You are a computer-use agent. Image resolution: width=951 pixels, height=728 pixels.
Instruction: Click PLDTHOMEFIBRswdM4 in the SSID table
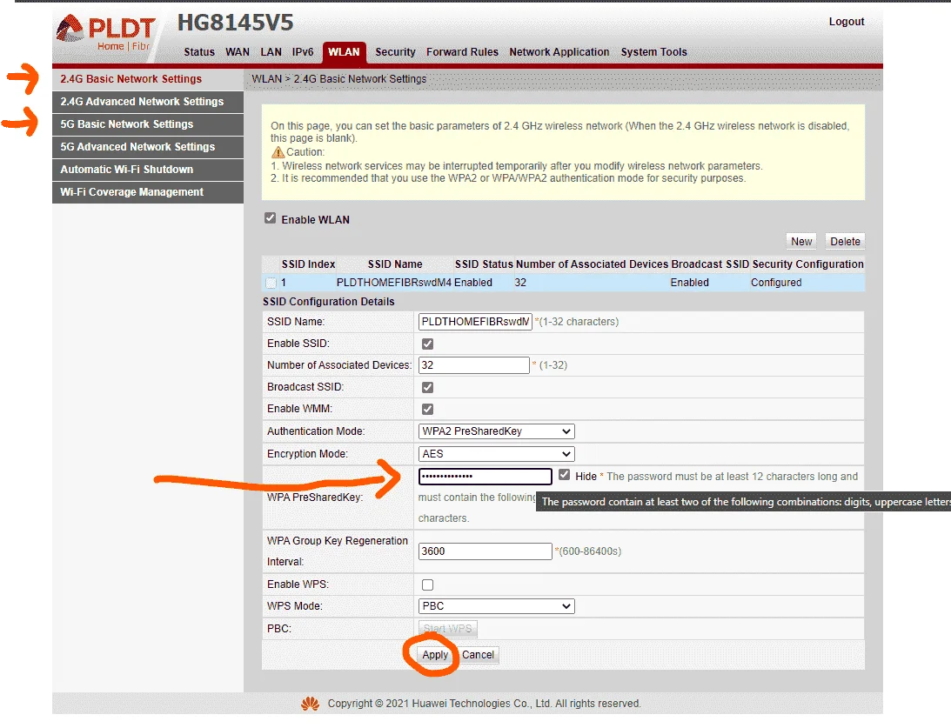[x=393, y=283]
